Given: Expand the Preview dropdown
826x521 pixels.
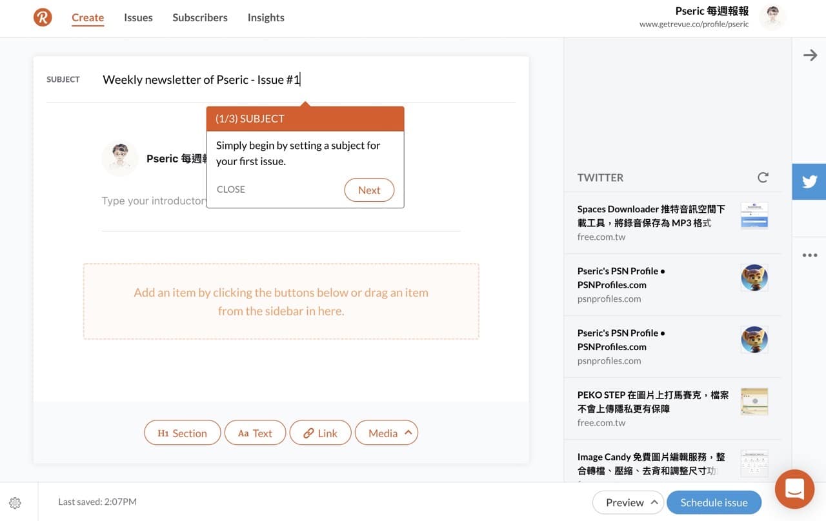Looking at the screenshot, I should point(629,502).
